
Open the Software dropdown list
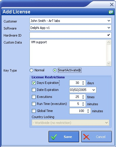tap(109, 28)
